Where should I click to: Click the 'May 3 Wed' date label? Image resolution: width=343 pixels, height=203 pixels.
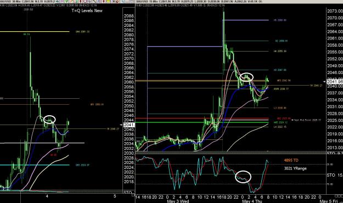[178, 201]
